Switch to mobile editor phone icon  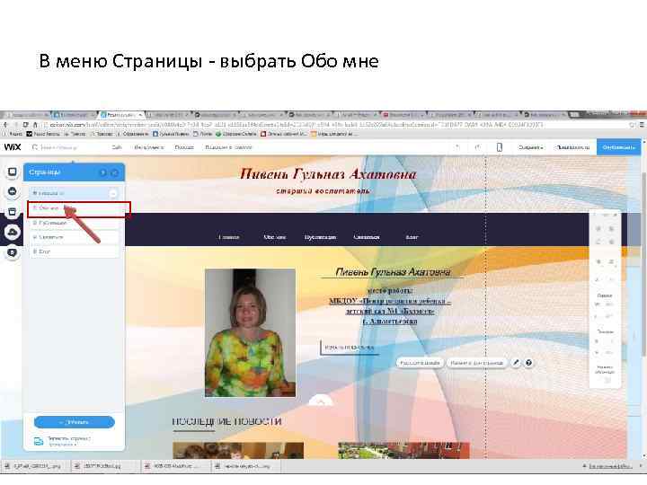500,147
